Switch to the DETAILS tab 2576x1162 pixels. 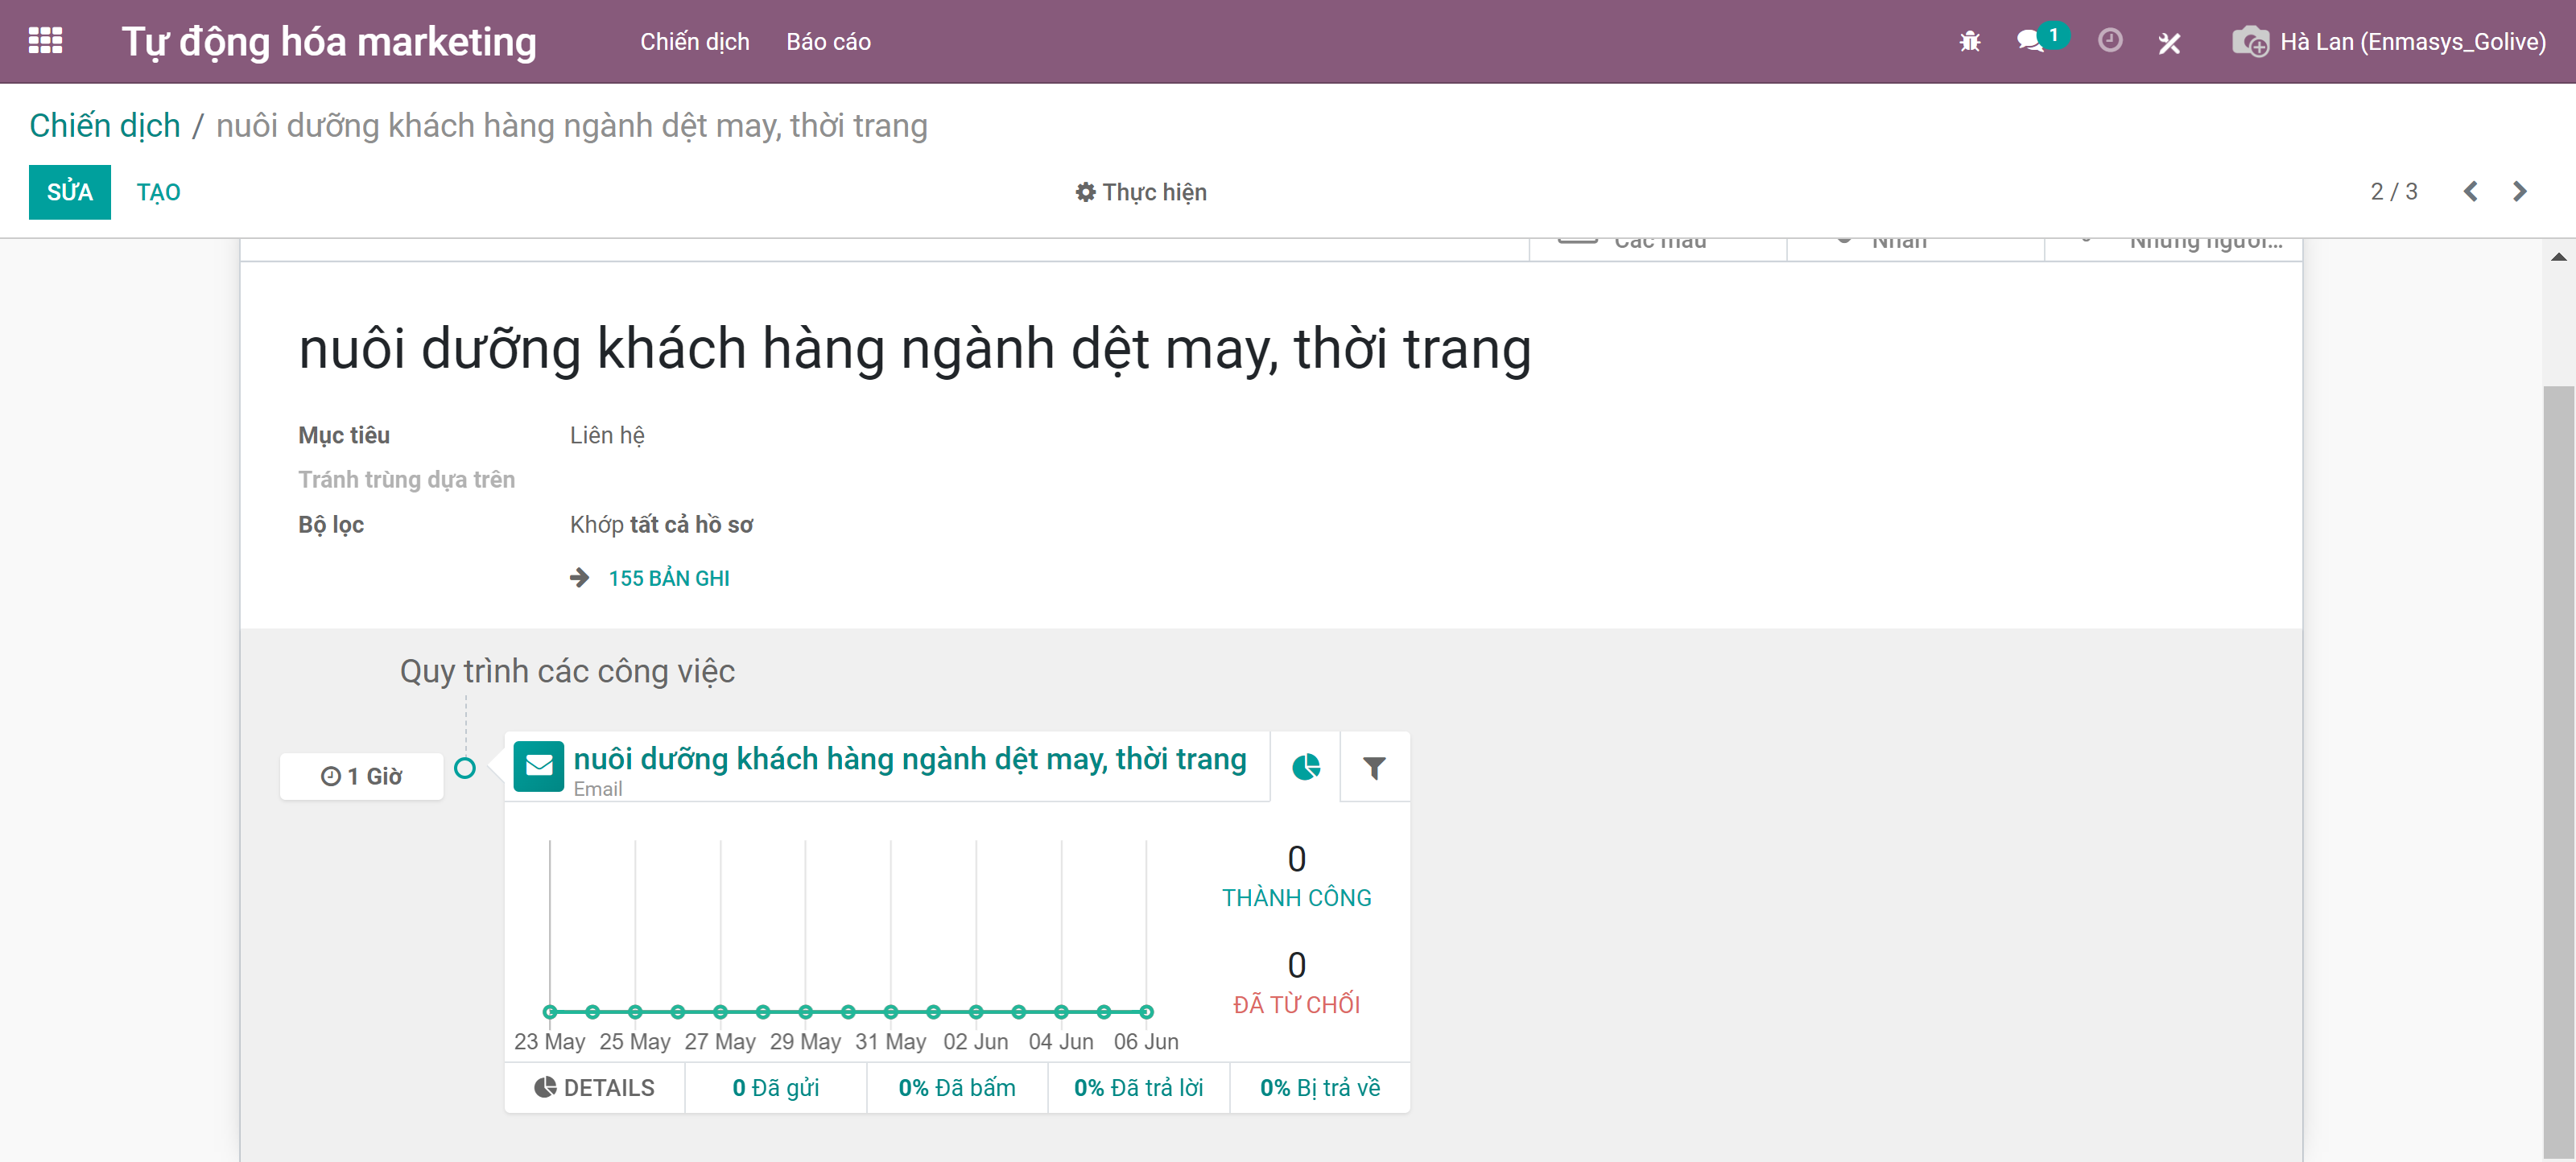click(x=594, y=1087)
